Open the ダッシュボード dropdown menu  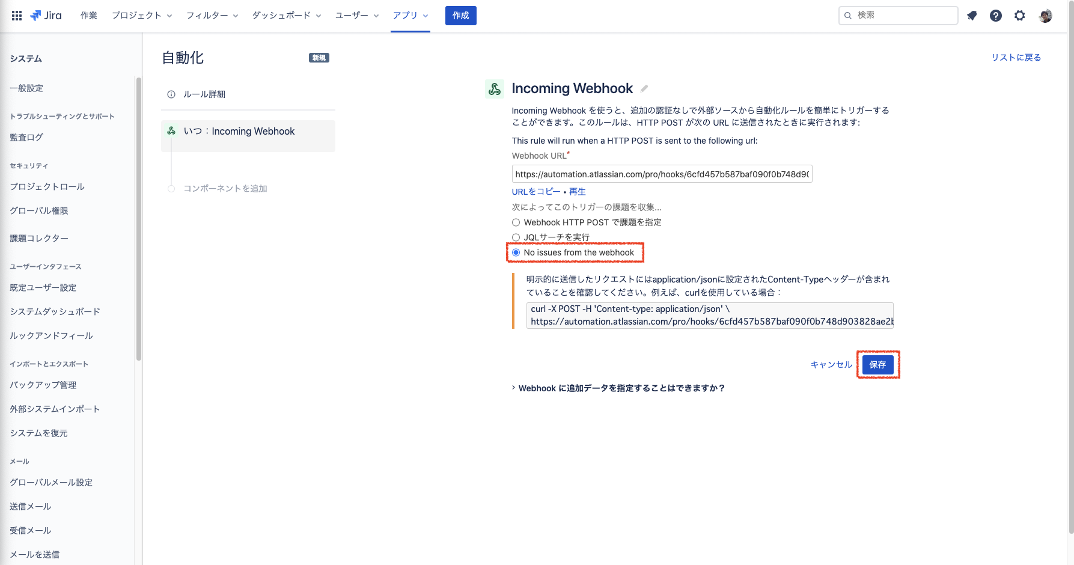(287, 16)
